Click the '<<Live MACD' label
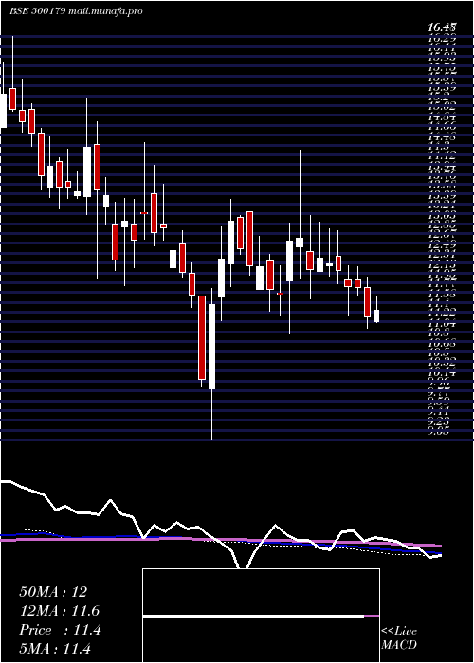Screen dimensions: 474x663 pos(399,638)
